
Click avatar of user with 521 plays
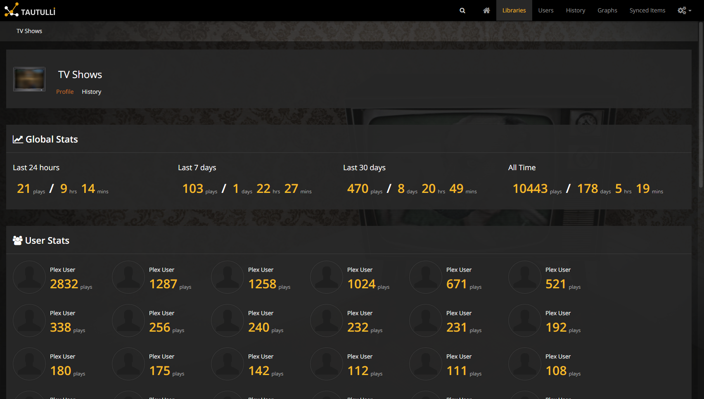coord(525,277)
